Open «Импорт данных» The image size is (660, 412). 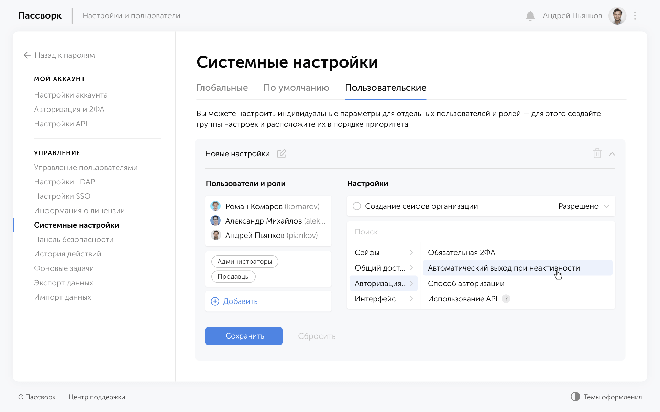(x=63, y=297)
